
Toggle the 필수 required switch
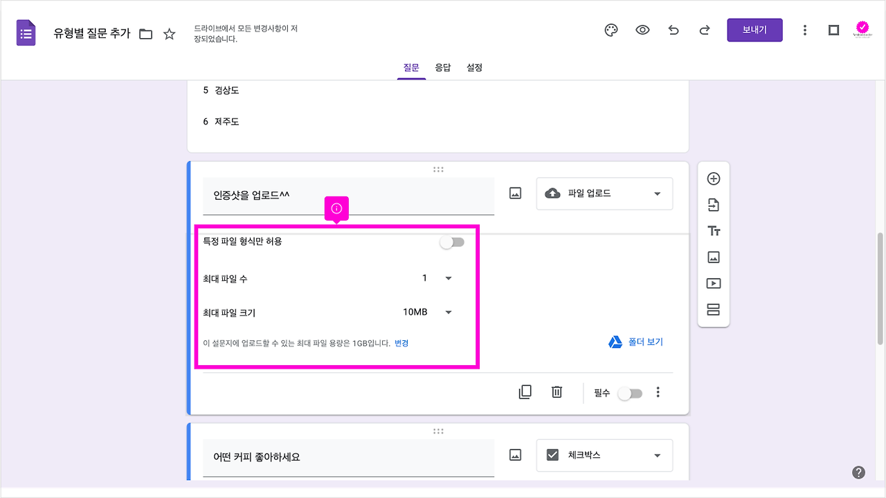629,392
